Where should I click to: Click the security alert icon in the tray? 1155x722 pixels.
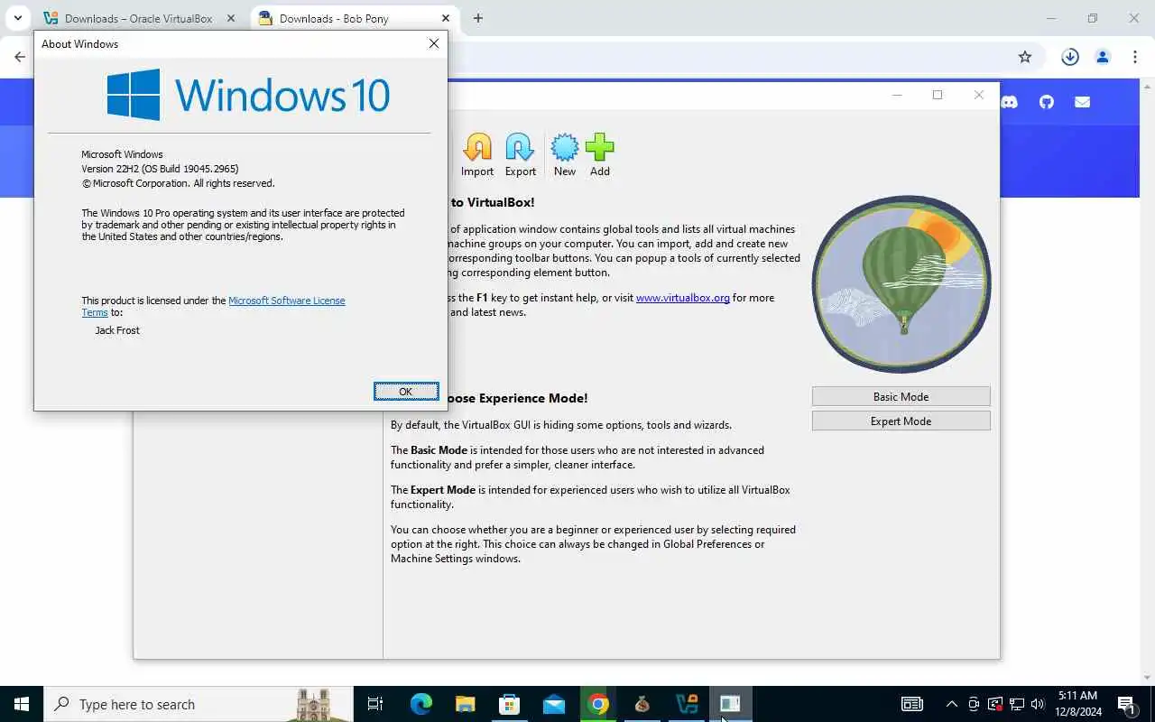995,704
